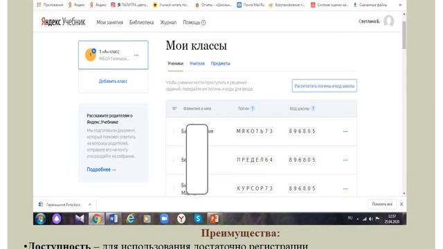The height and width of the screenshot is (249, 443).
Task: Open the Почта Mail.Ru bookmark
Action: pos(251,5)
